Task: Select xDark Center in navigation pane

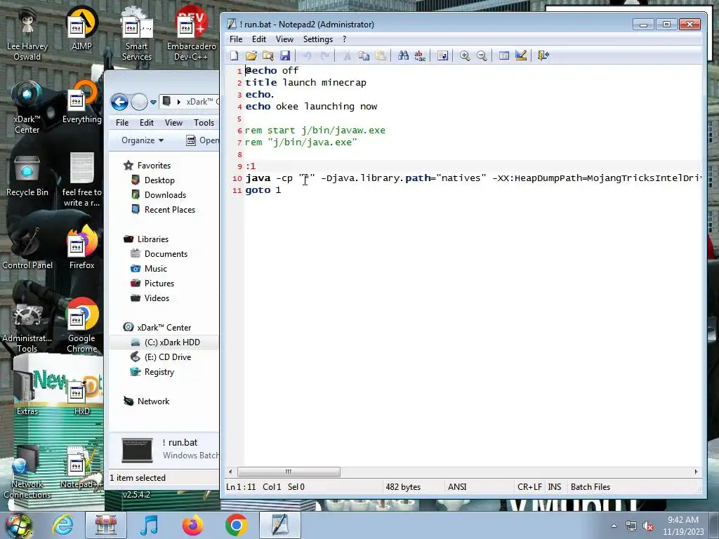Action: pos(164,327)
